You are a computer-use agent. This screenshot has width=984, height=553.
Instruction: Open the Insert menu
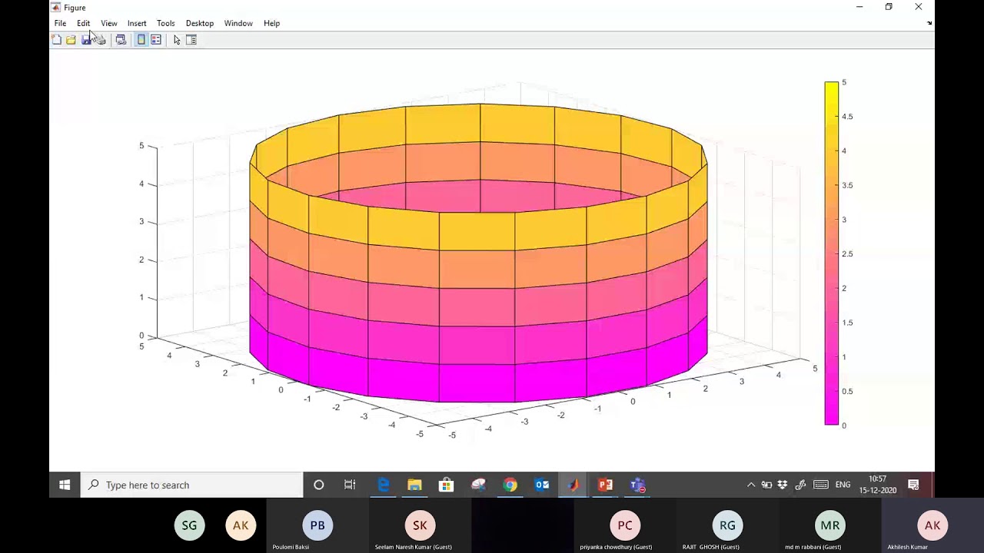[x=137, y=23]
